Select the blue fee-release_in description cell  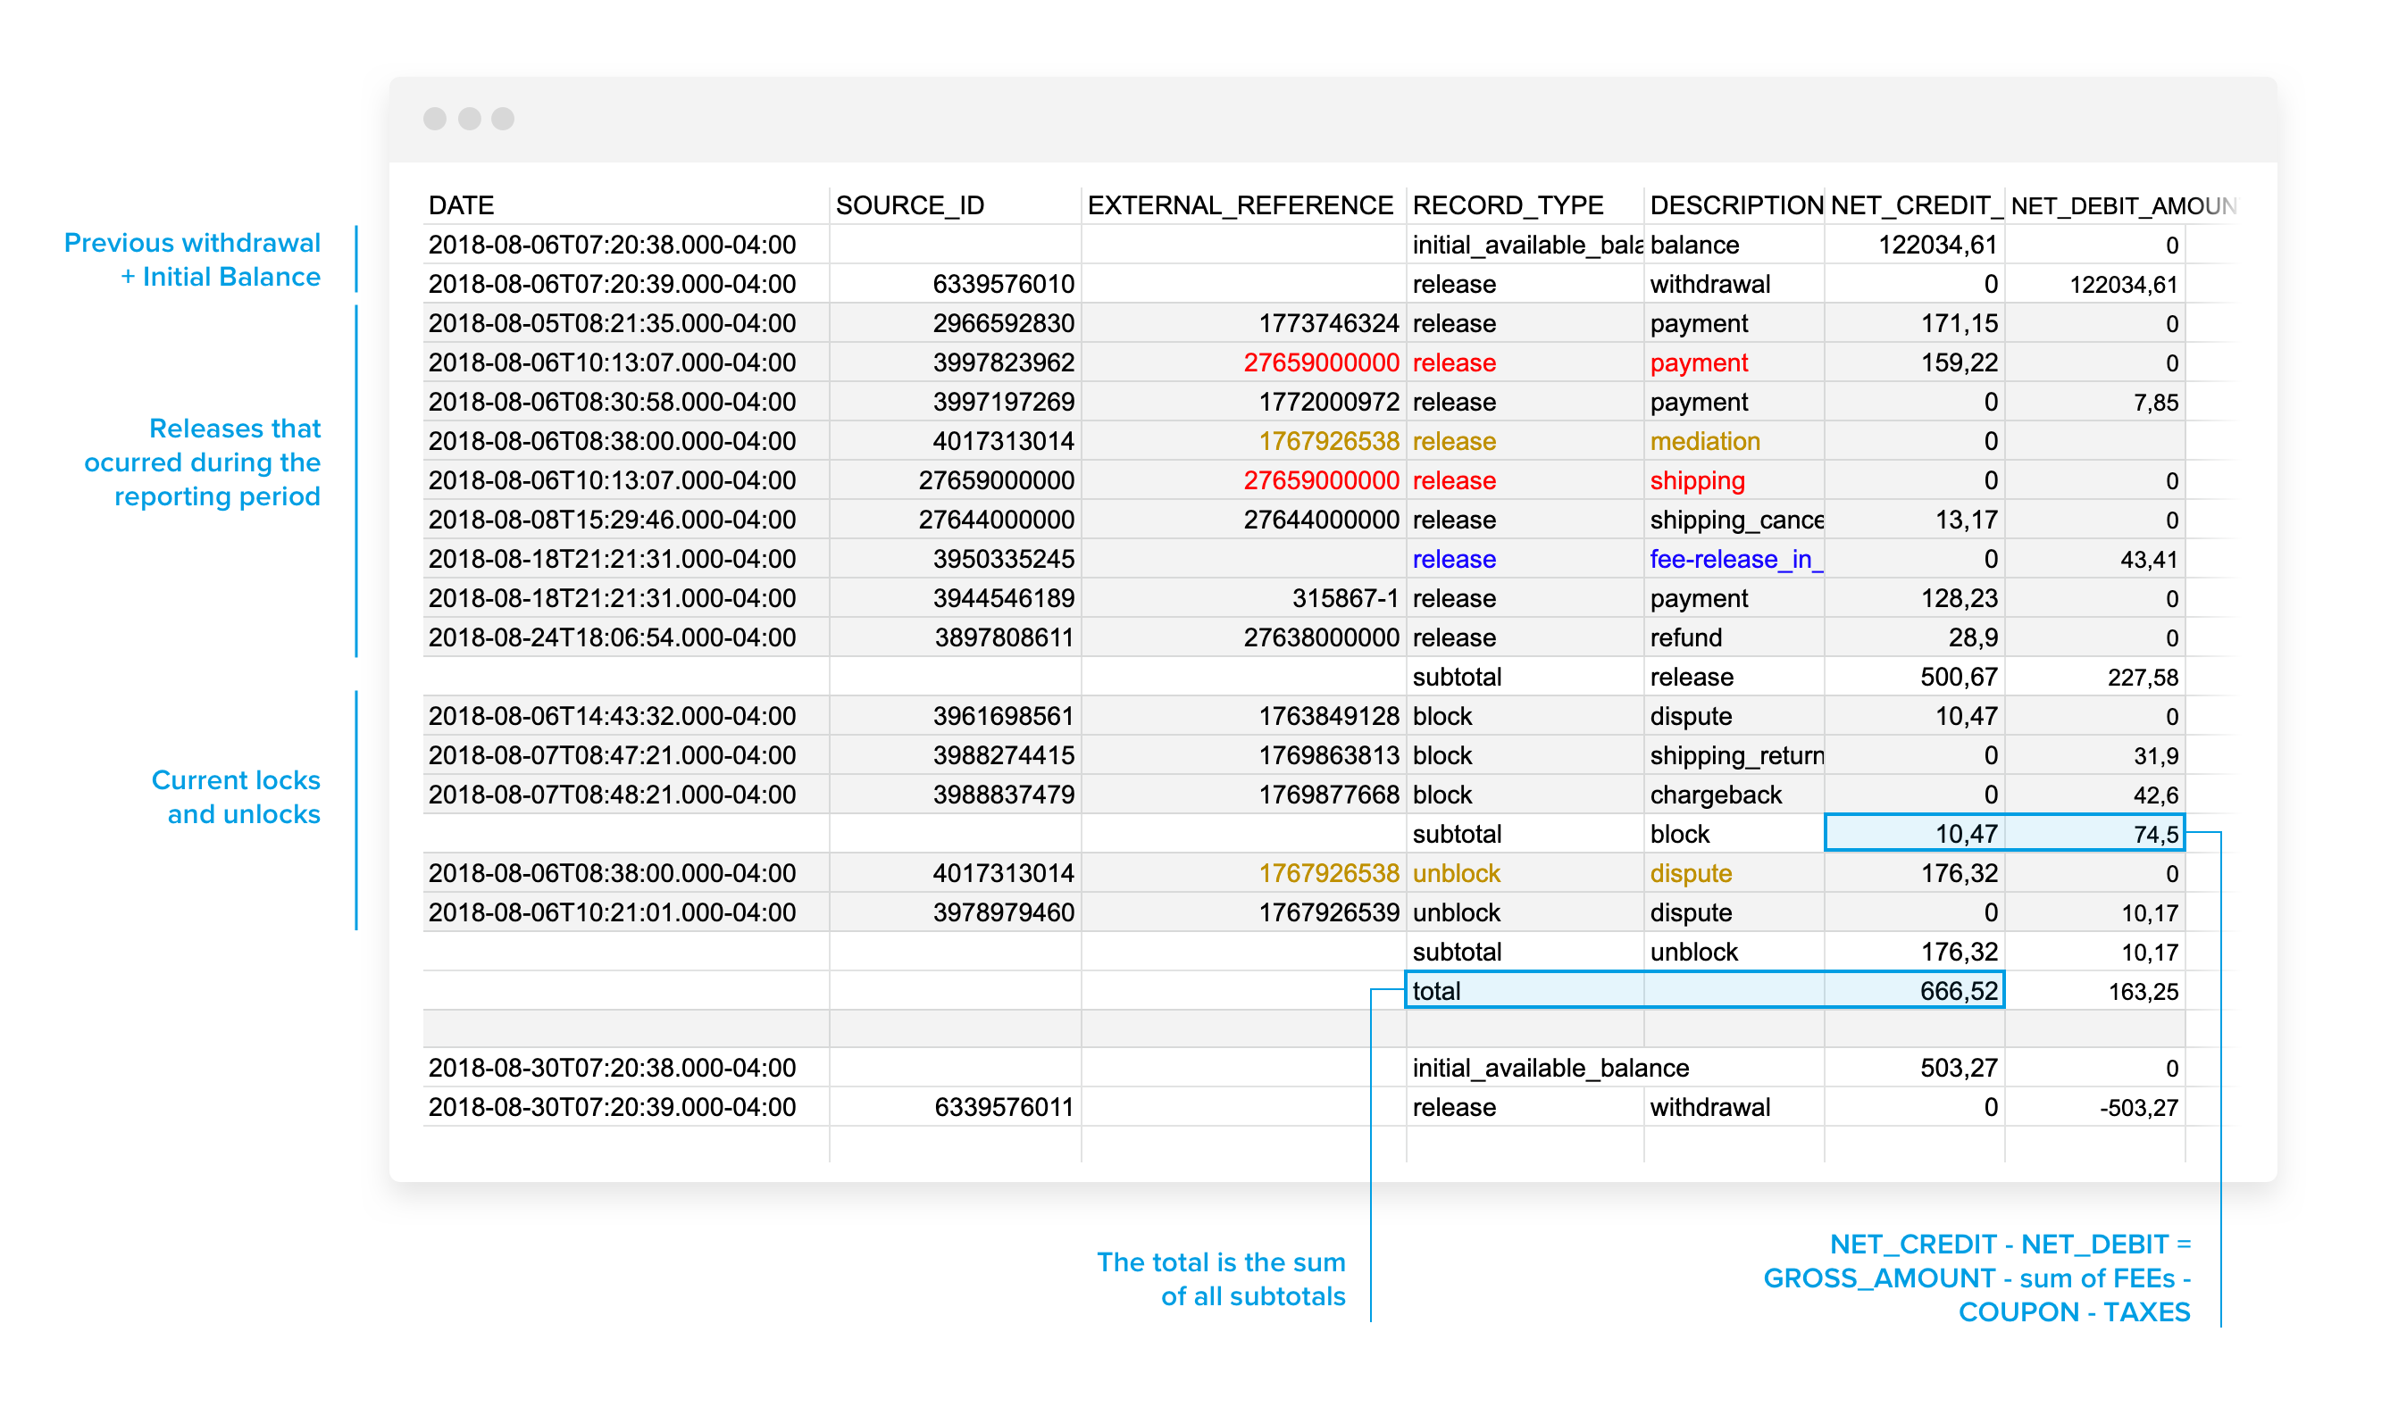click(1735, 560)
